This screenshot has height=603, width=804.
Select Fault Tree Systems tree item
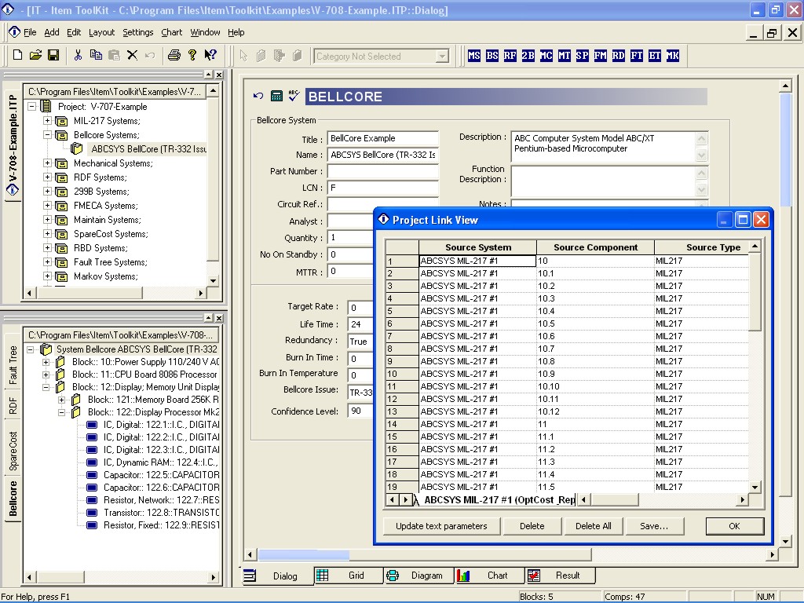pyautogui.click(x=110, y=262)
